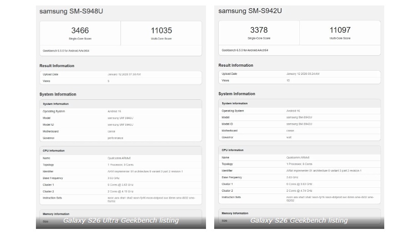Click Motherboard value 'canoe' in SM-S948U listing
407x233 pixels.
111,131
